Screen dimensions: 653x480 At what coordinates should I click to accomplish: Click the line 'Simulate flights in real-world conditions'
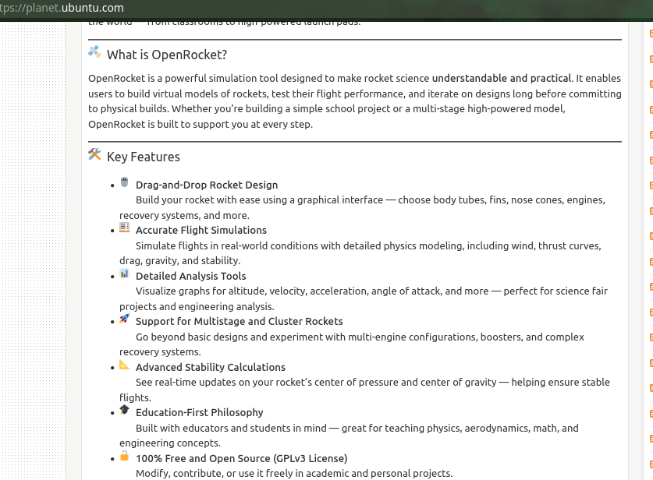coord(368,245)
